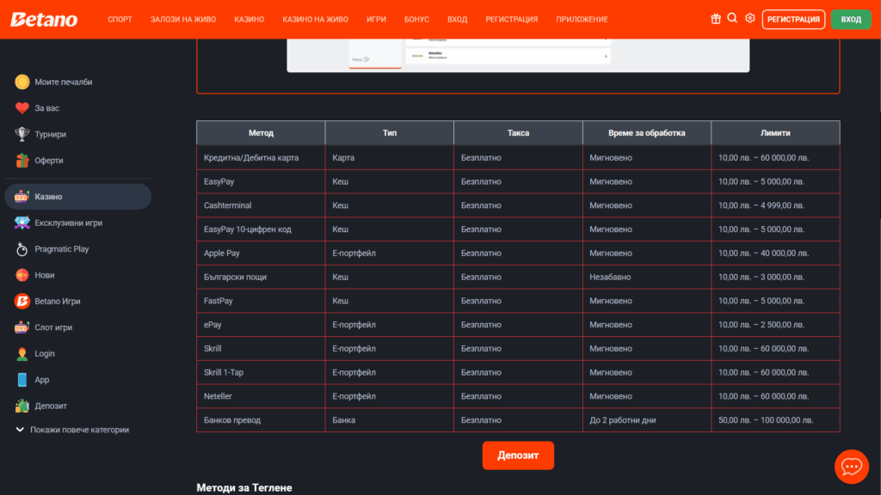
Task: Open the settings gear icon
Action: [x=750, y=18]
